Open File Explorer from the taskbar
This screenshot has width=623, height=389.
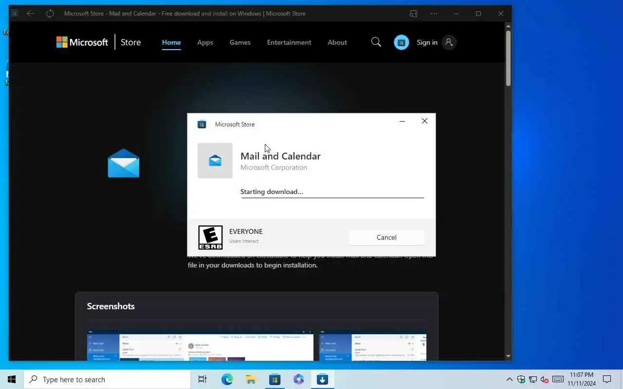click(251, 379)
